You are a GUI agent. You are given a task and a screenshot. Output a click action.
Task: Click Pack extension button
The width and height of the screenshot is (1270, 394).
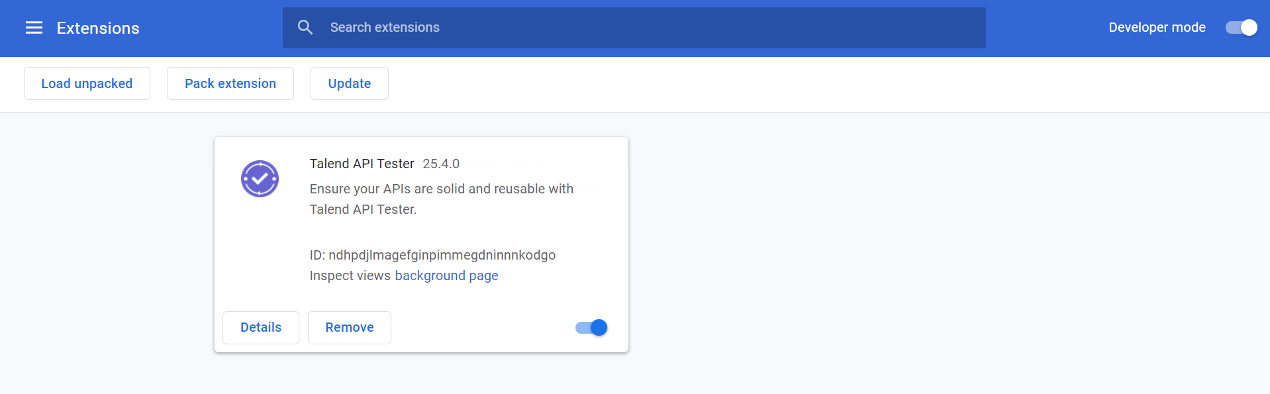[230, 83]
